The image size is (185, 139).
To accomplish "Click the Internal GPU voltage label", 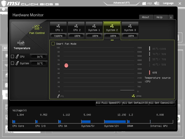I will 159,126.
